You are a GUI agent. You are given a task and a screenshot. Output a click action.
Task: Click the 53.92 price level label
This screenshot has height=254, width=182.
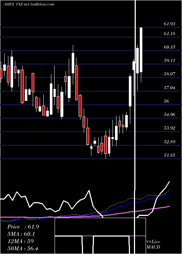pos(170,128)
